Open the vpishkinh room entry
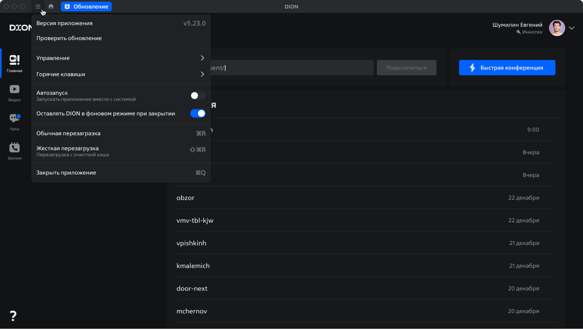 tap(366, 243)
